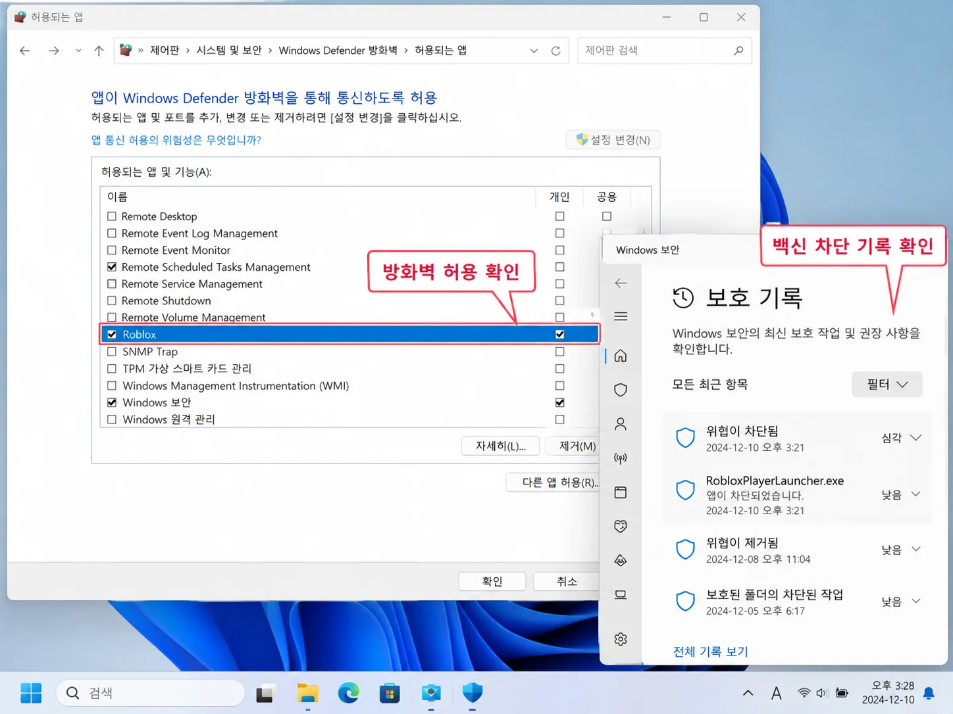Screen dimensions: 953x714
Task: Expand address bar history dropdown
Action: [534, 51]
